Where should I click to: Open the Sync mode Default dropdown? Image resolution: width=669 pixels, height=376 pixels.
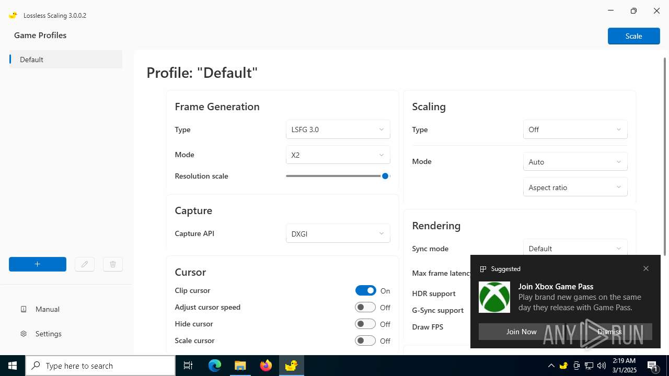point(575,248)
